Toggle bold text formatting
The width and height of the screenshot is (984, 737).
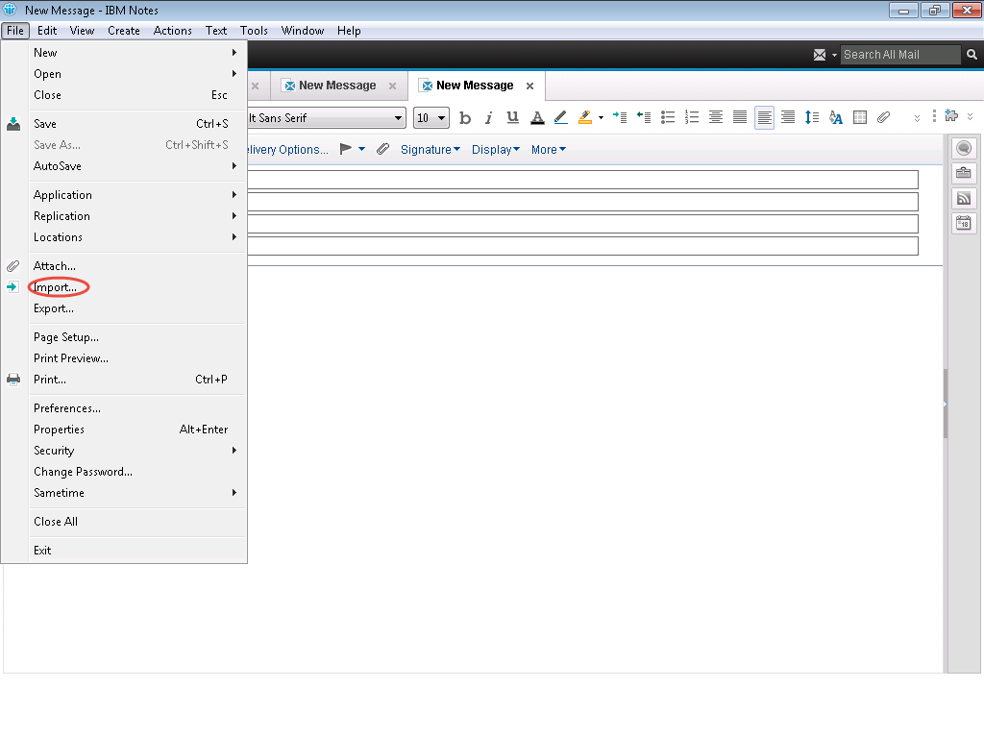(x=465, y=118)
